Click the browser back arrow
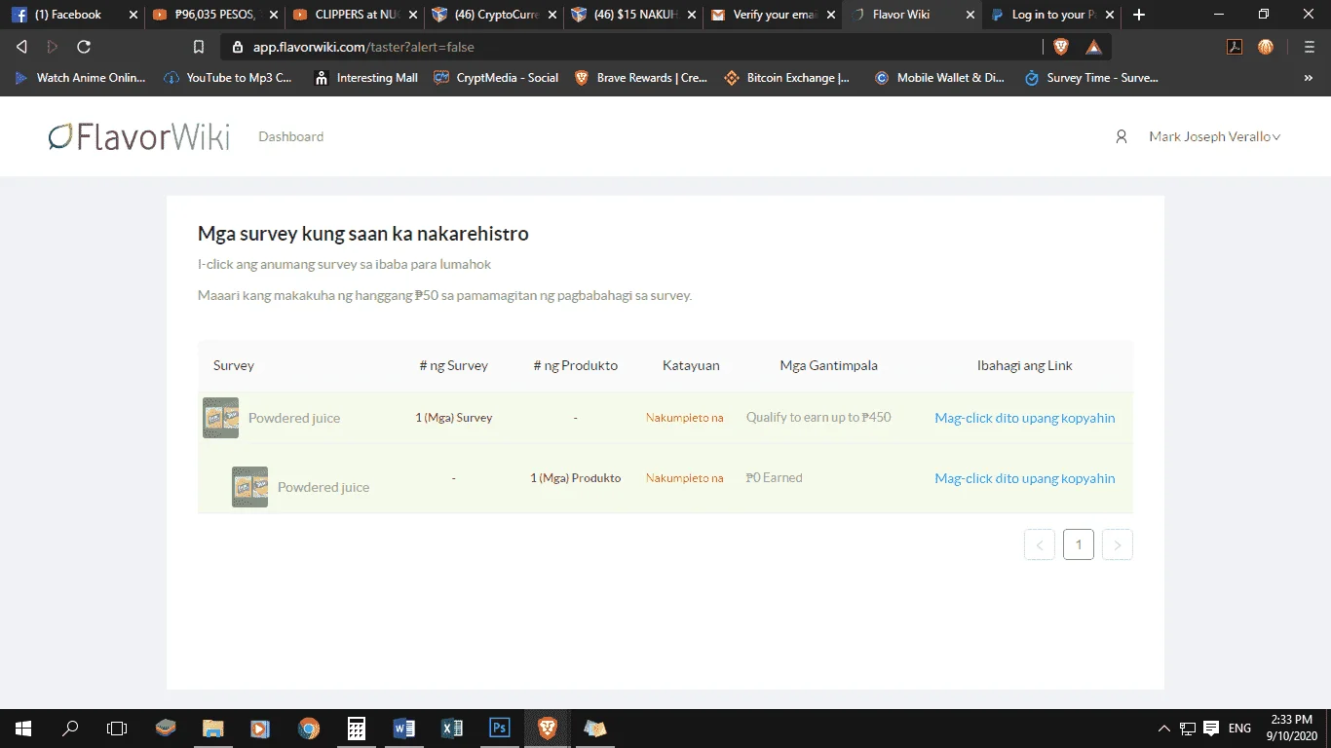This screenshot has width=1331, height=748. [21, 47]
